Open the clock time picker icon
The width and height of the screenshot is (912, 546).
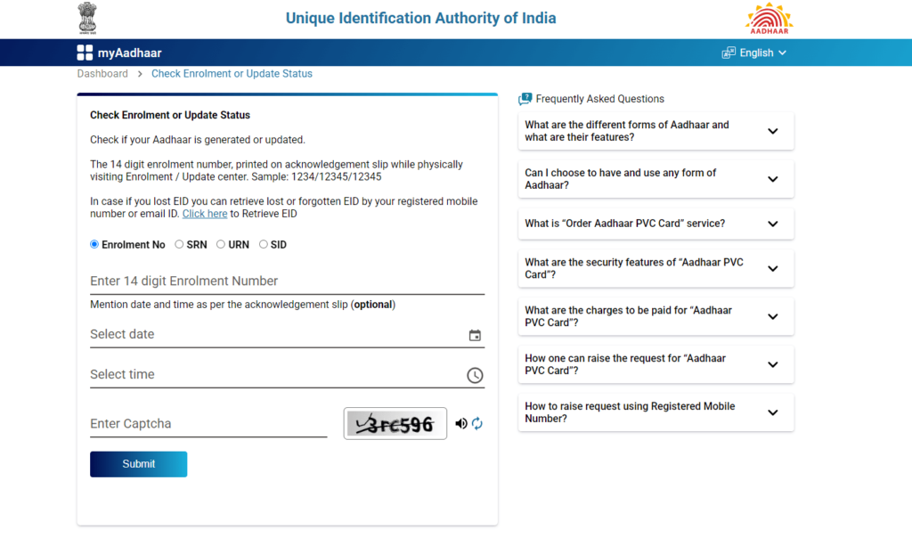pyautogui.click(x=475, y=375)
